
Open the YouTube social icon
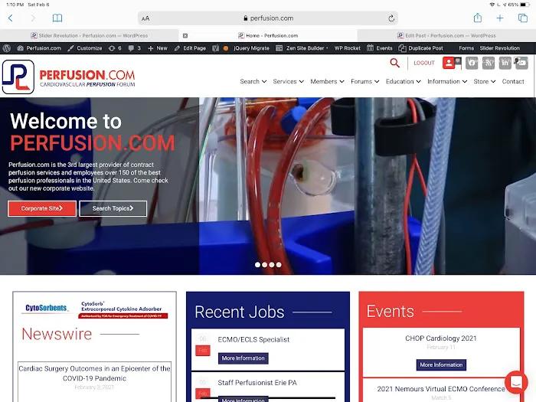point(521,63)
